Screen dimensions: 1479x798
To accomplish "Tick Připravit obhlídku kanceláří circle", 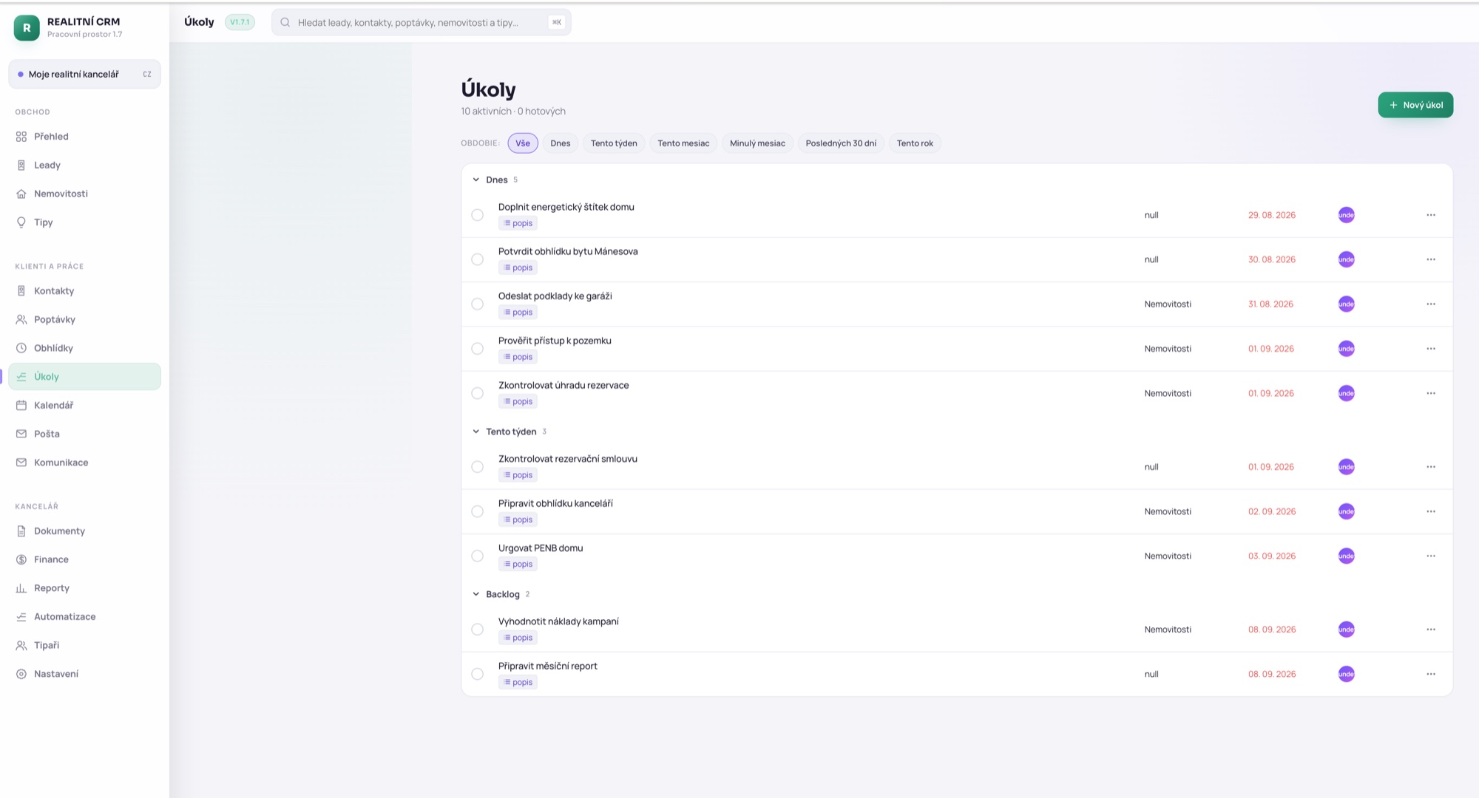I will coord(478,511).
